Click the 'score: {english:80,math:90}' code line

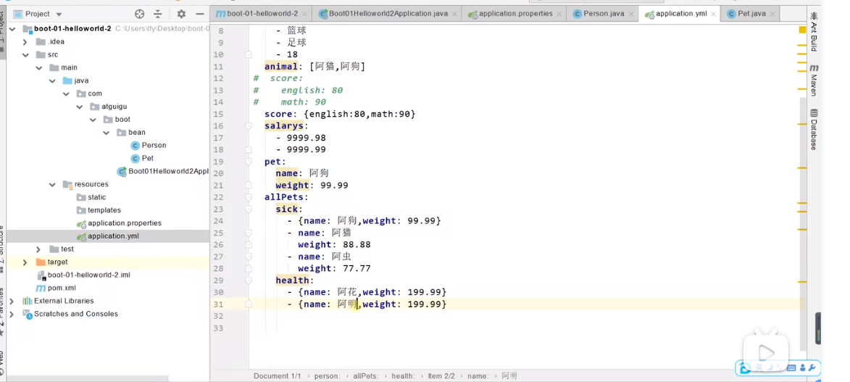340,114
